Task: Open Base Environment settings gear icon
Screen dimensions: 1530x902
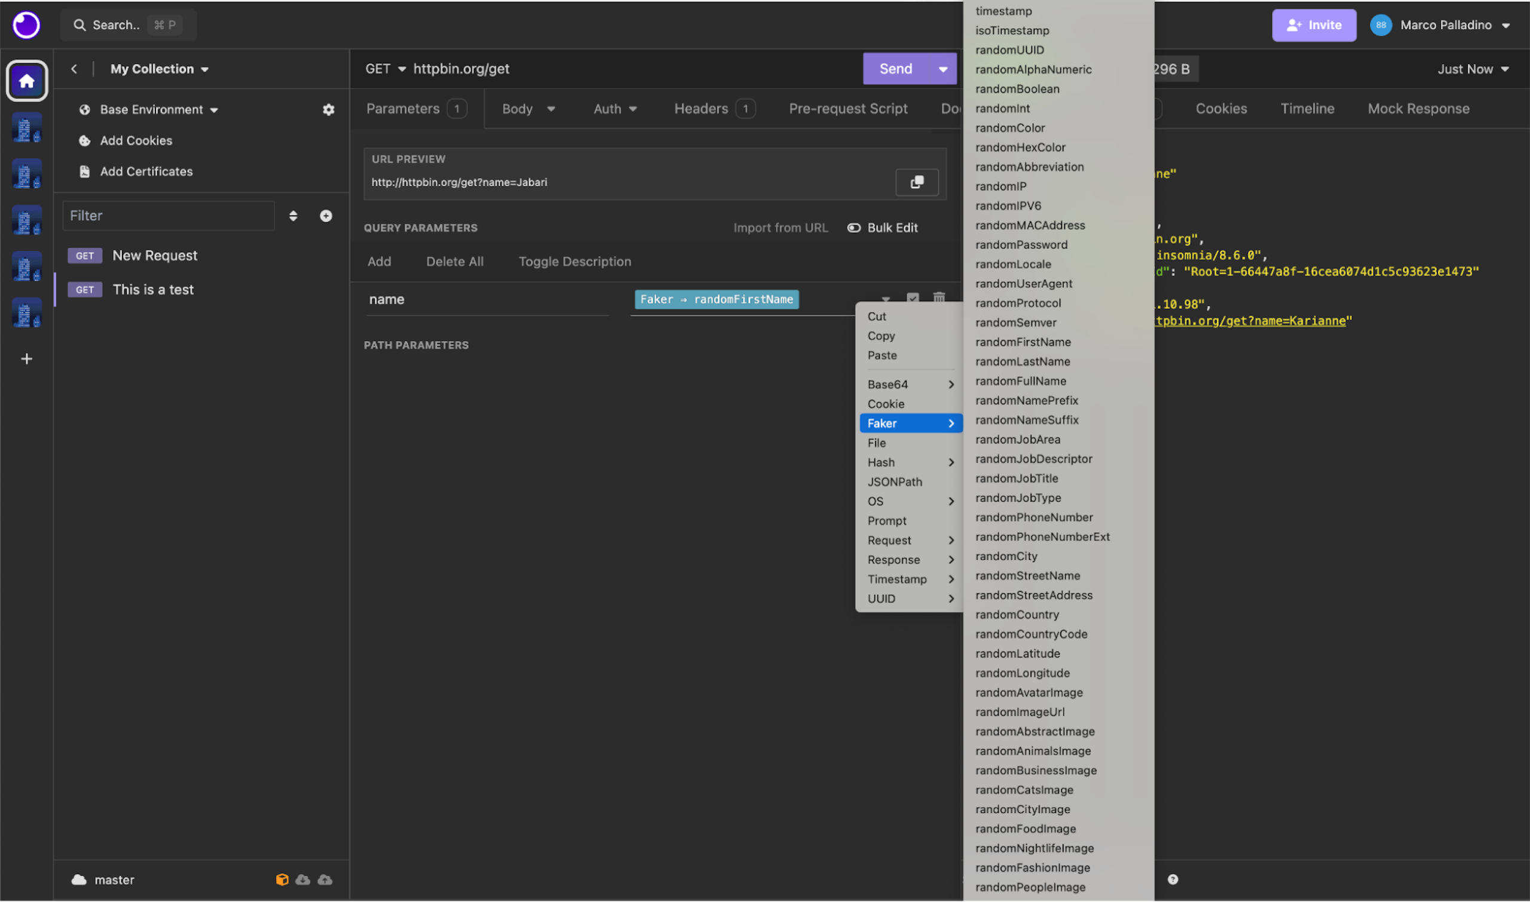Action: pyautogui.click(x=328, y=109)
